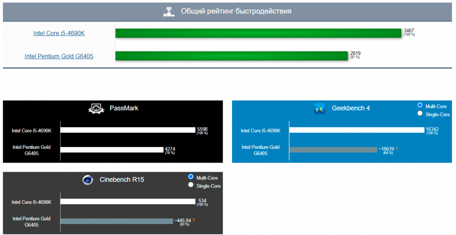Click the Cinebench R15 logo icon
Image resolution: width=456 pixels, height=235 pixels.
[88, 180]
